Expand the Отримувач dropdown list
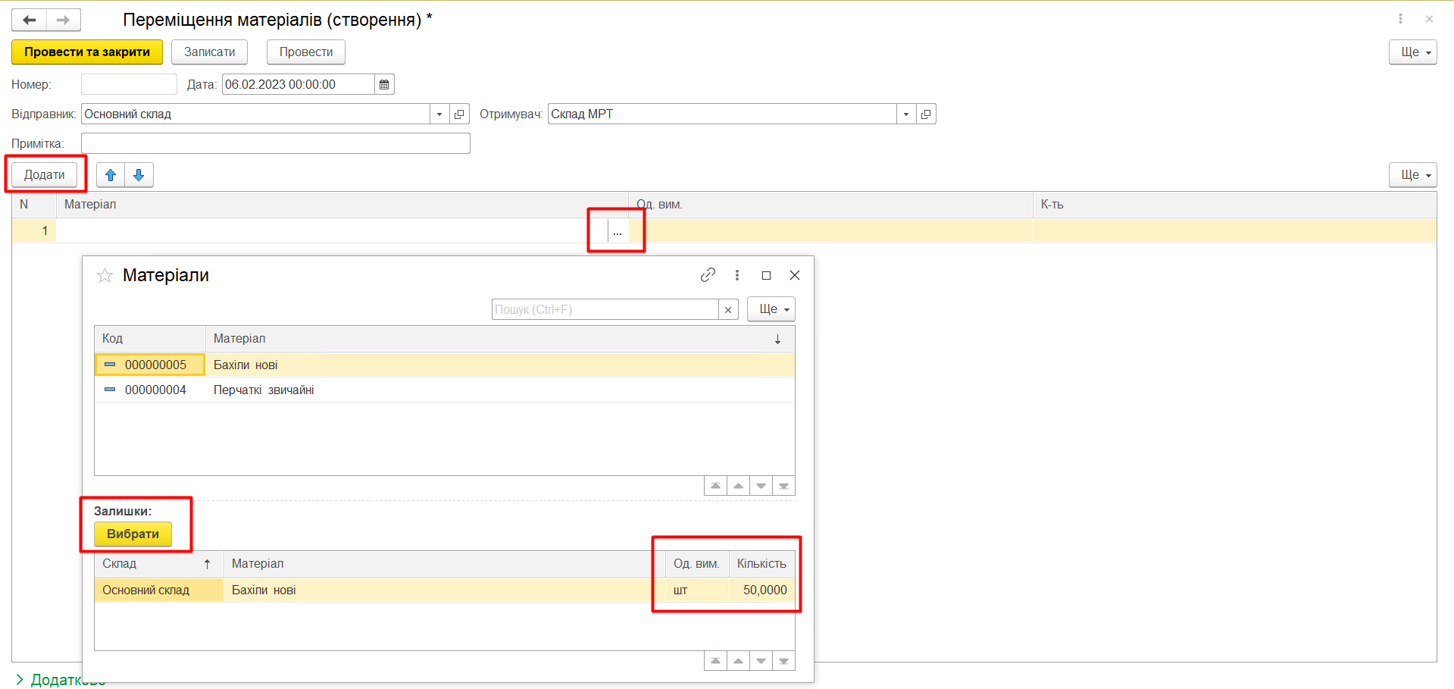Viewport: 1454px width, 689px height. click(906, 114)
